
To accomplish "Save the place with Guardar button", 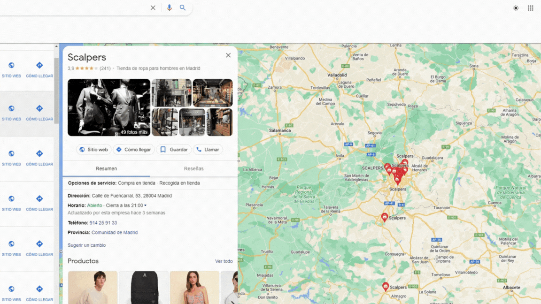I will click(174, 150).
